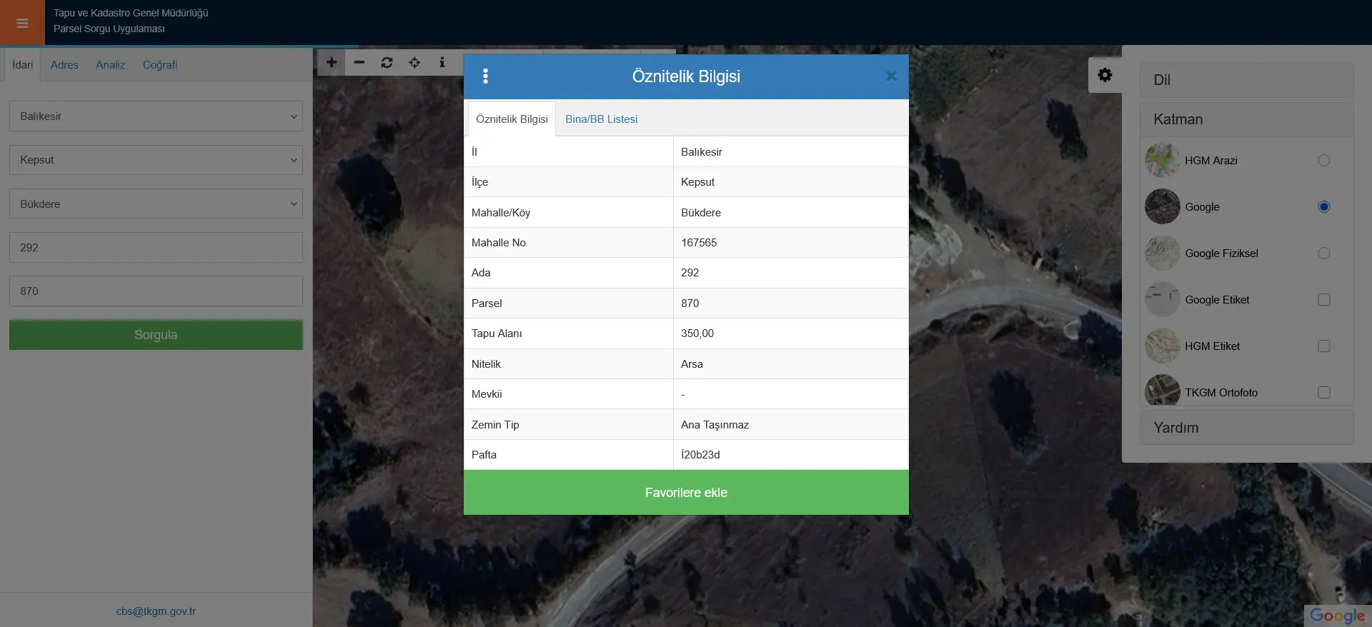1372x627 pixels.
Task: Switch to the İdari tab
Action: click(x=23, y=65)
